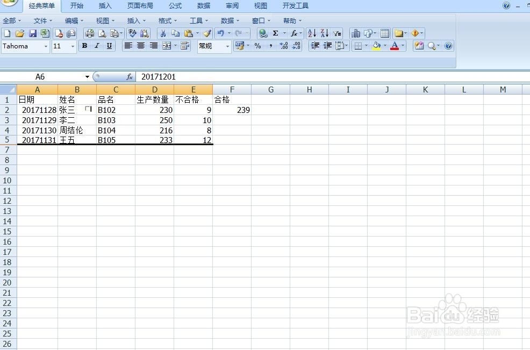This screenshot has width=530, height=350.
Task: Open the 文件 menu
Action: [42, 20]
